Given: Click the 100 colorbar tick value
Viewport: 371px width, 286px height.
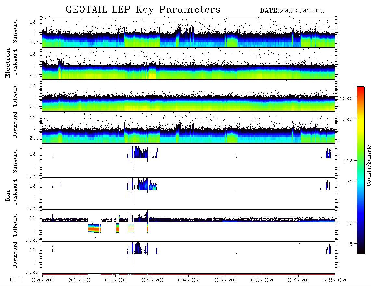Looking at the screenshot, I should coord(348,161).
